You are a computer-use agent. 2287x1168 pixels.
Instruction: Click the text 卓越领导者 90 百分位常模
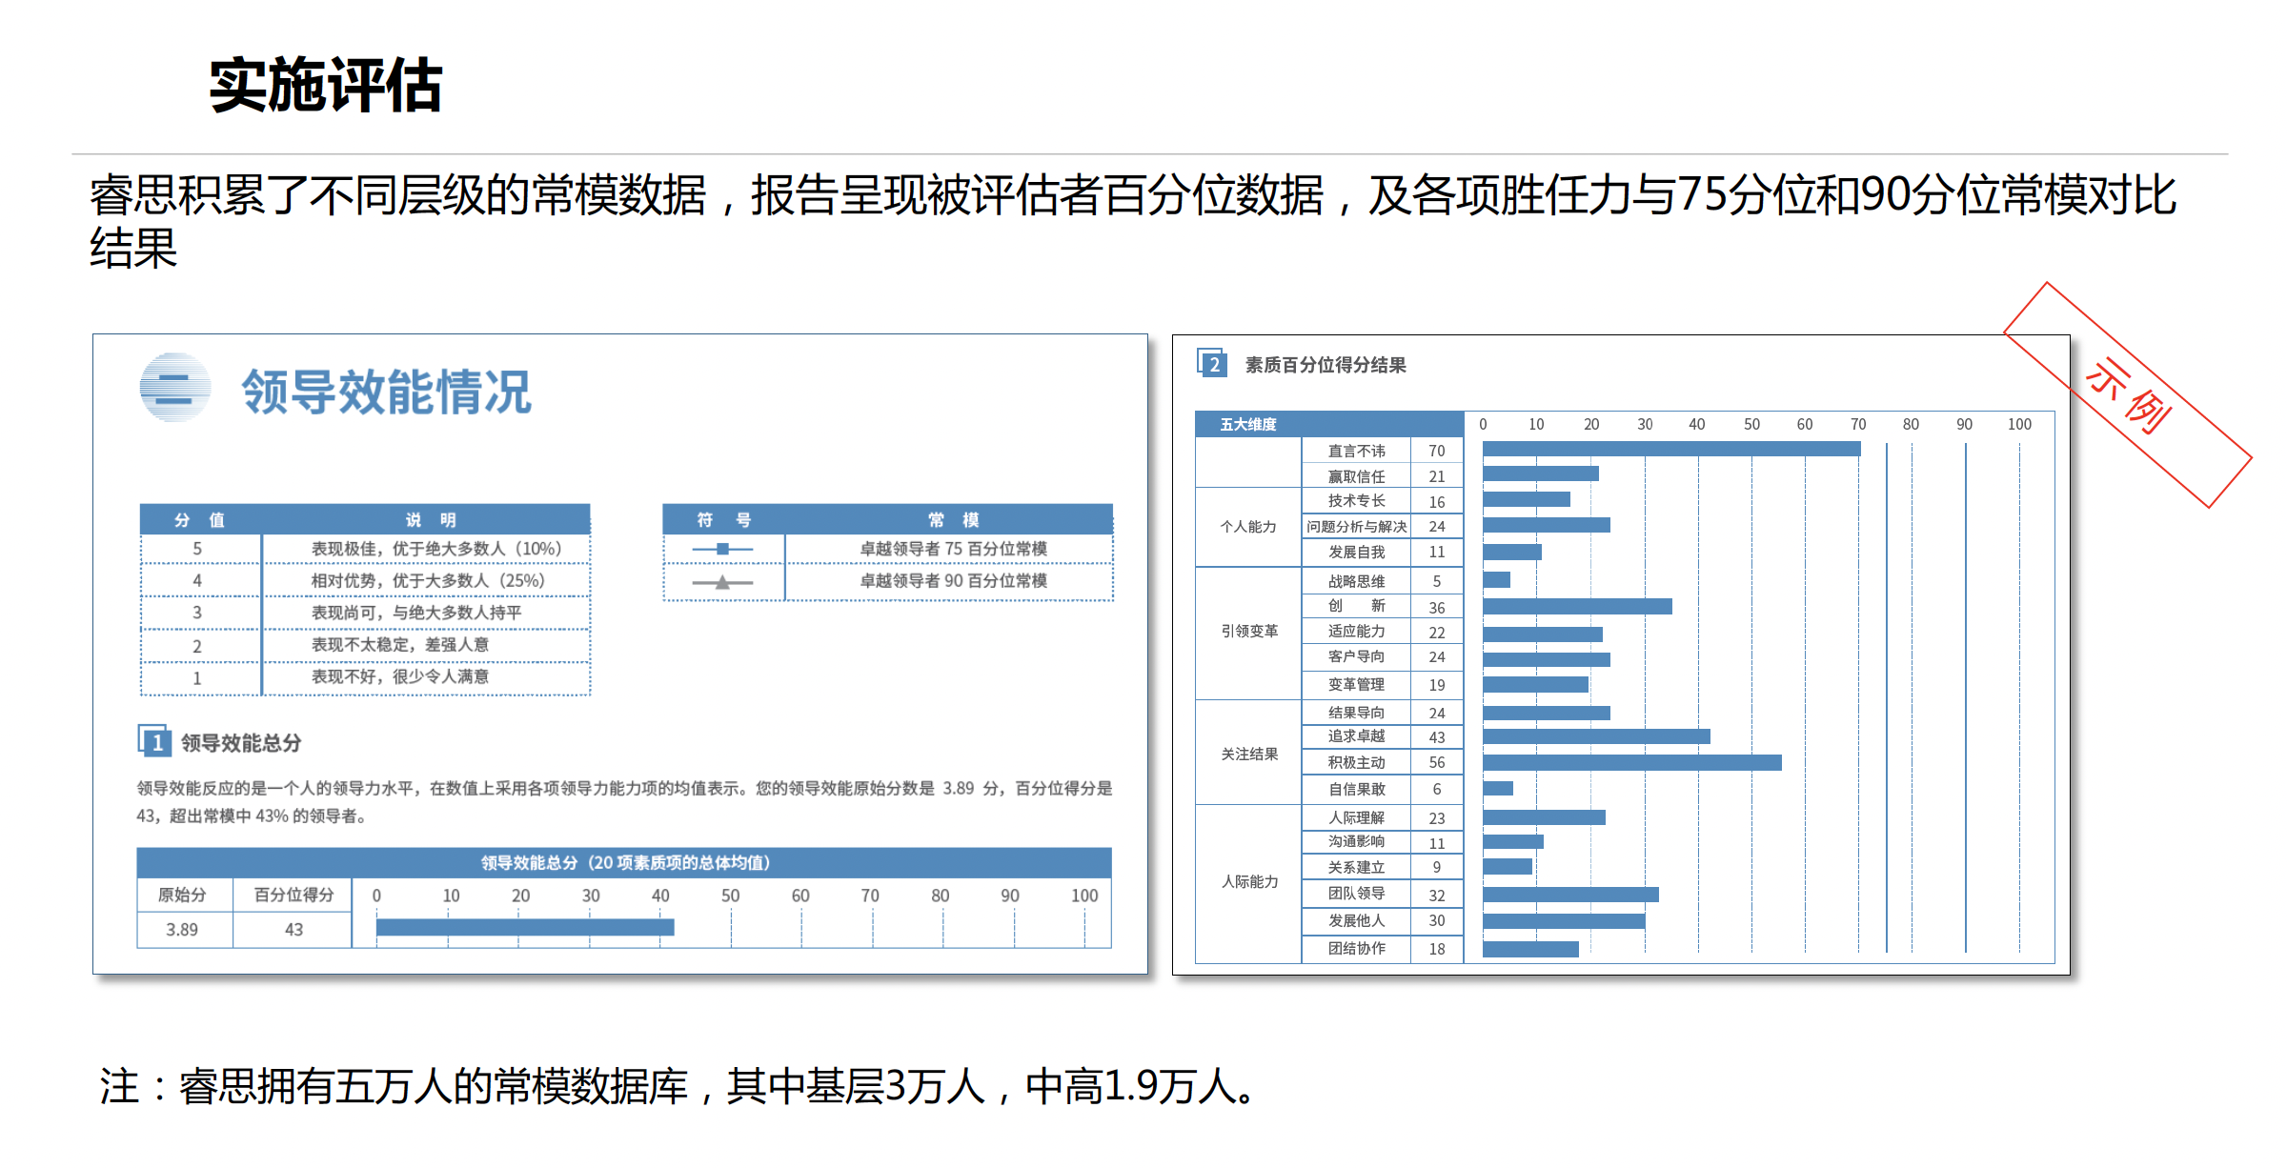[954, 580]
